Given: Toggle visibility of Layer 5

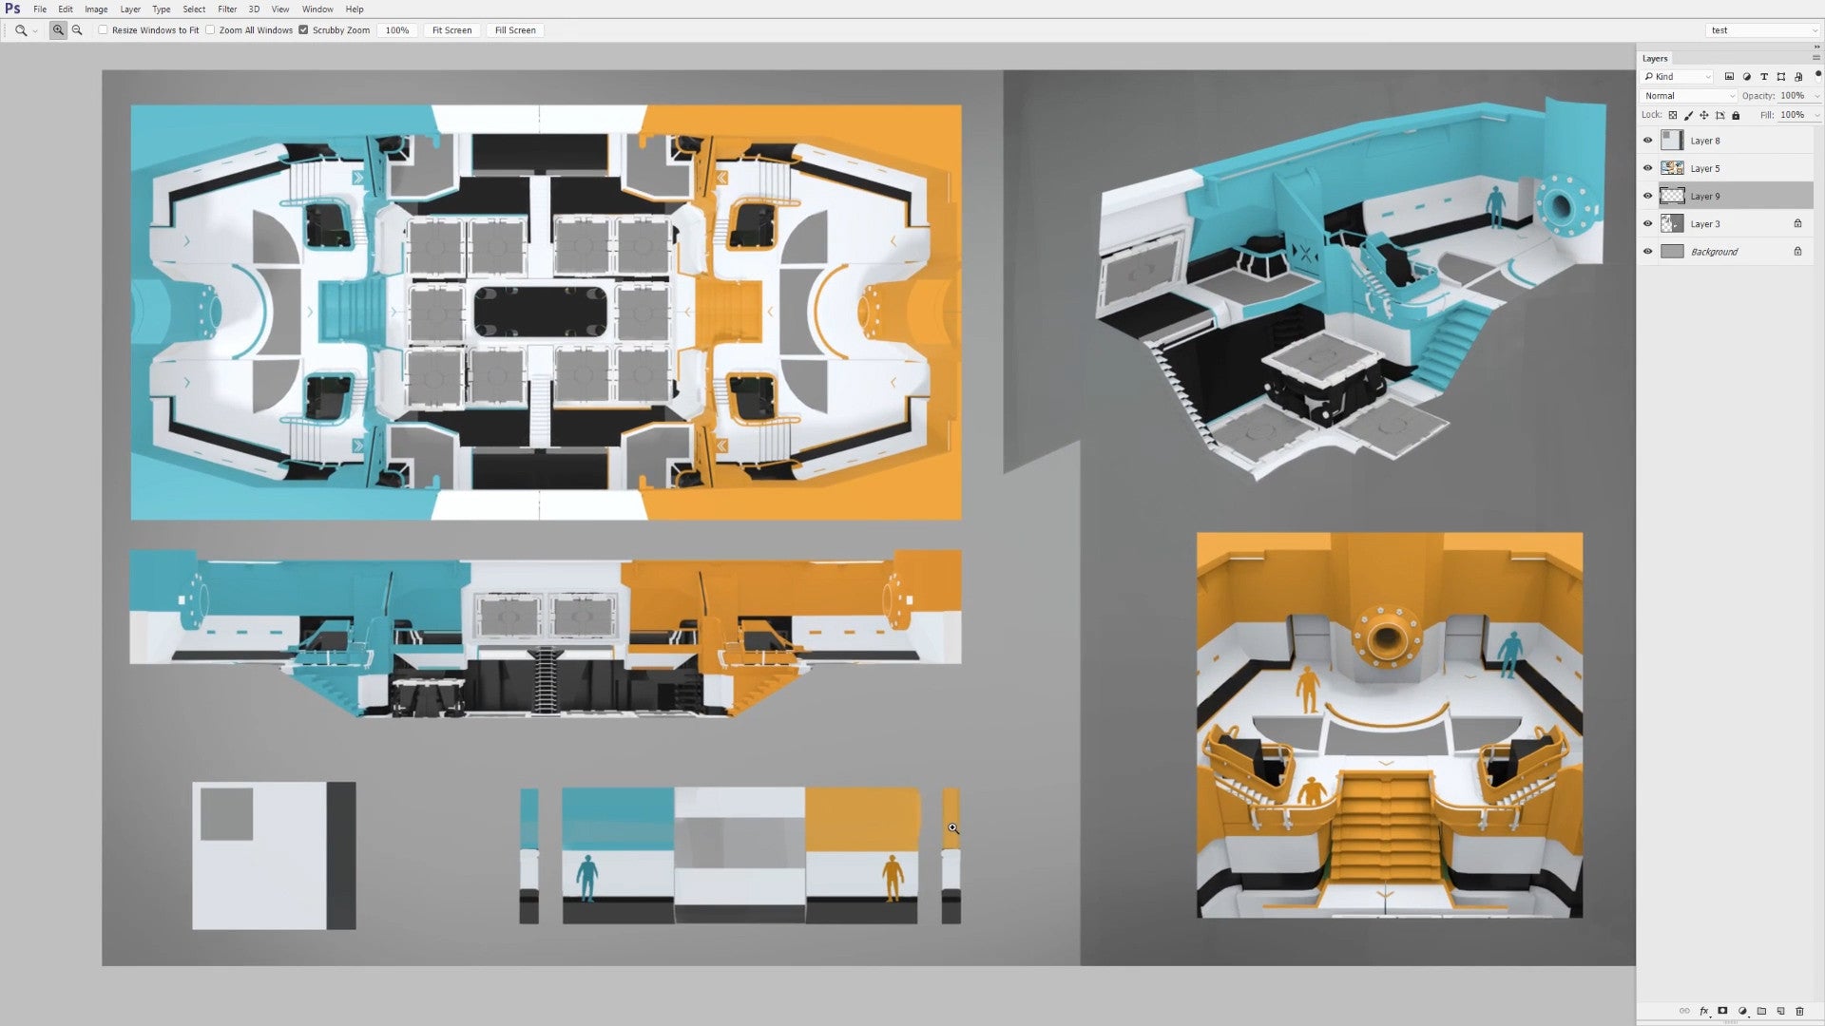Looking at the screenshot, I should pos(1647,168).
